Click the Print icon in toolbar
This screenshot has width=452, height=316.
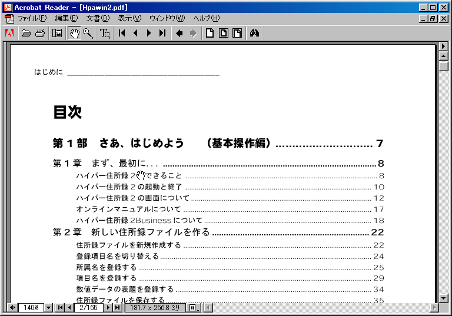pos(39,33)
